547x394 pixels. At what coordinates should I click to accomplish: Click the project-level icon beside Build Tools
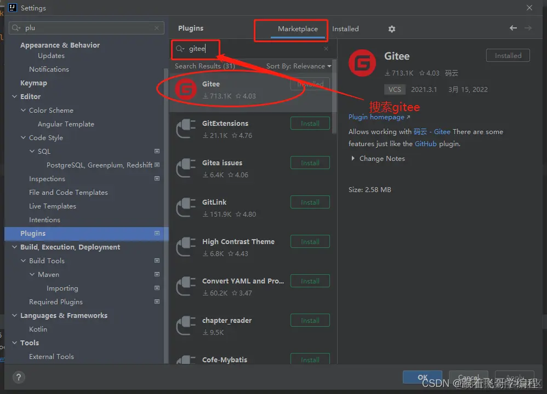pos(157,260)
